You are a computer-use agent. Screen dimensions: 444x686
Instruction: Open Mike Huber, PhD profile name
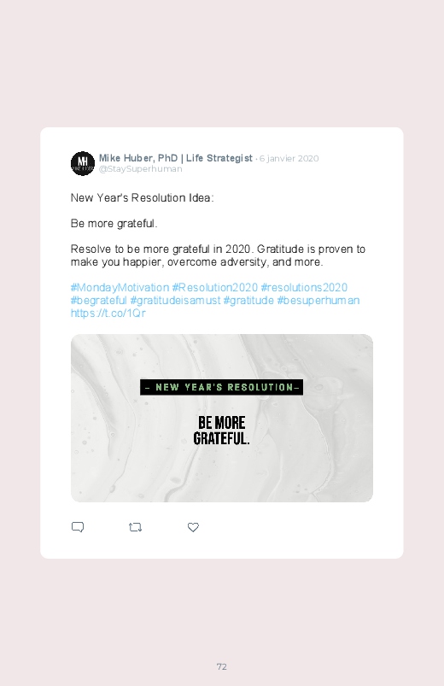click(x=175, y=158)
